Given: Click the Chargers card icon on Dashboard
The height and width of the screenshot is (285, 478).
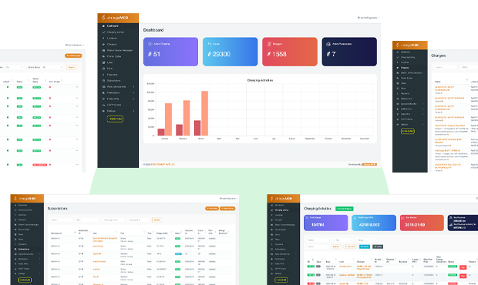Looking at the screenshot, I should tap(269, 44).
